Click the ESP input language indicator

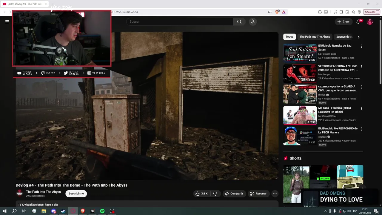pos(355,211)
